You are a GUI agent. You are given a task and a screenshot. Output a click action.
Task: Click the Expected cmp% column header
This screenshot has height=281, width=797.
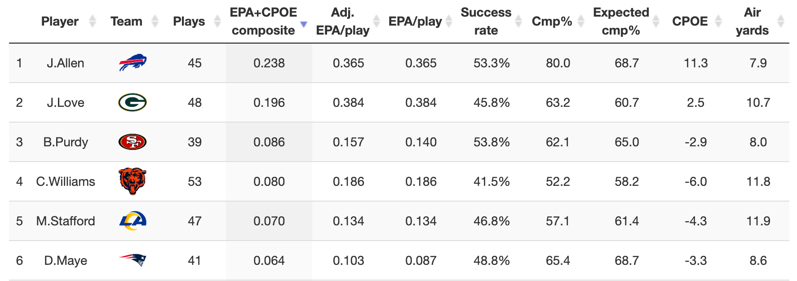click(x=621, y=21)
